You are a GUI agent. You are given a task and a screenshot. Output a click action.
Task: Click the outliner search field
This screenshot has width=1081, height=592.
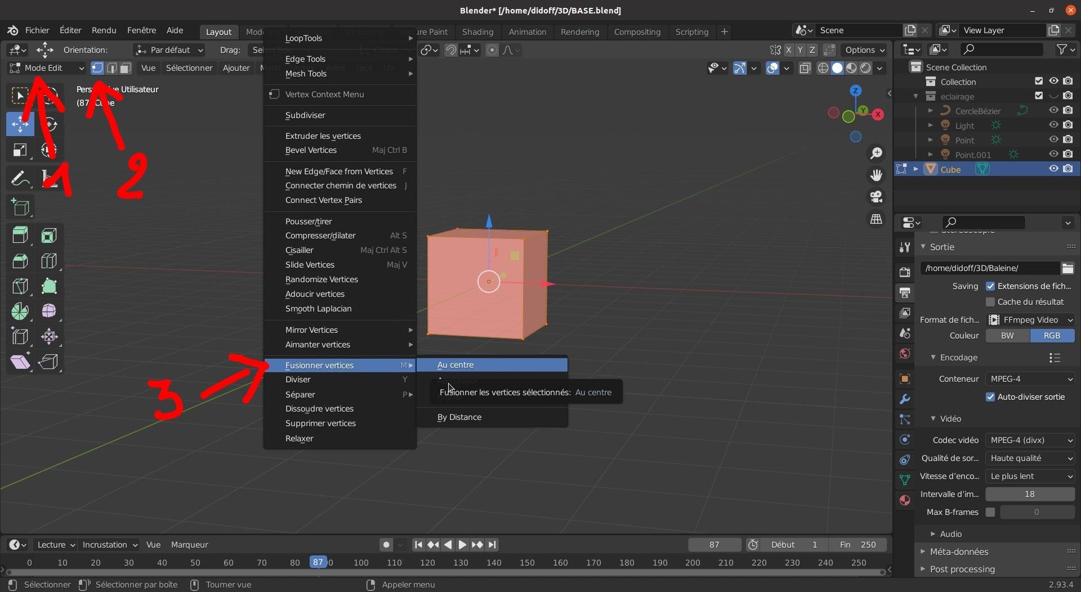point(1002,49)
